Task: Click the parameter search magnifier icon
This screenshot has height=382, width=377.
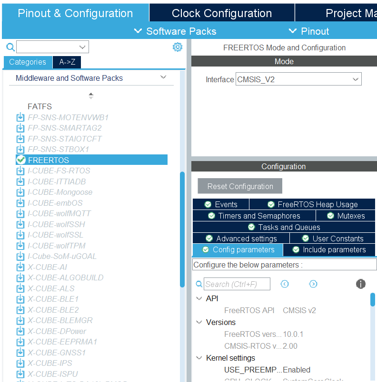Action: point(199,284)
